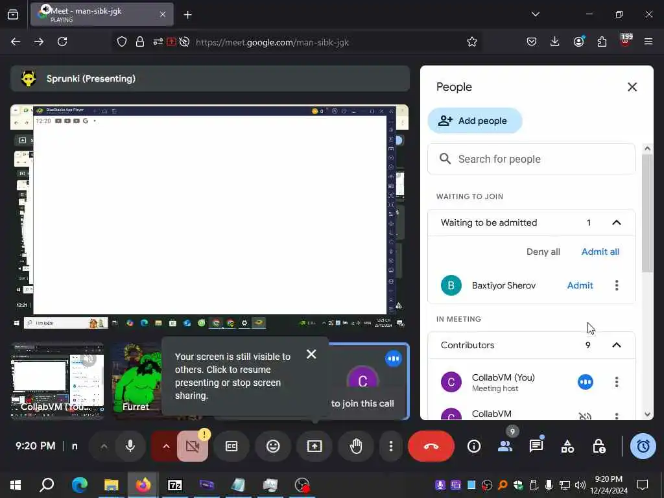The width and height of the screenshot is (664, 498).
Task: Select the Meet - man-sibk-jgk tab
Action: tap(102, 14)
